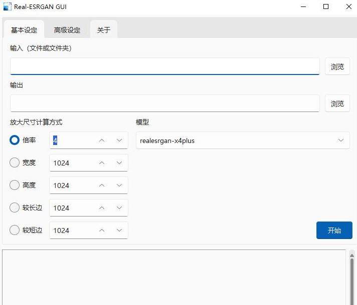Click the 输出 path field
This screenshot has width=357, height=305.
(165, 103)
